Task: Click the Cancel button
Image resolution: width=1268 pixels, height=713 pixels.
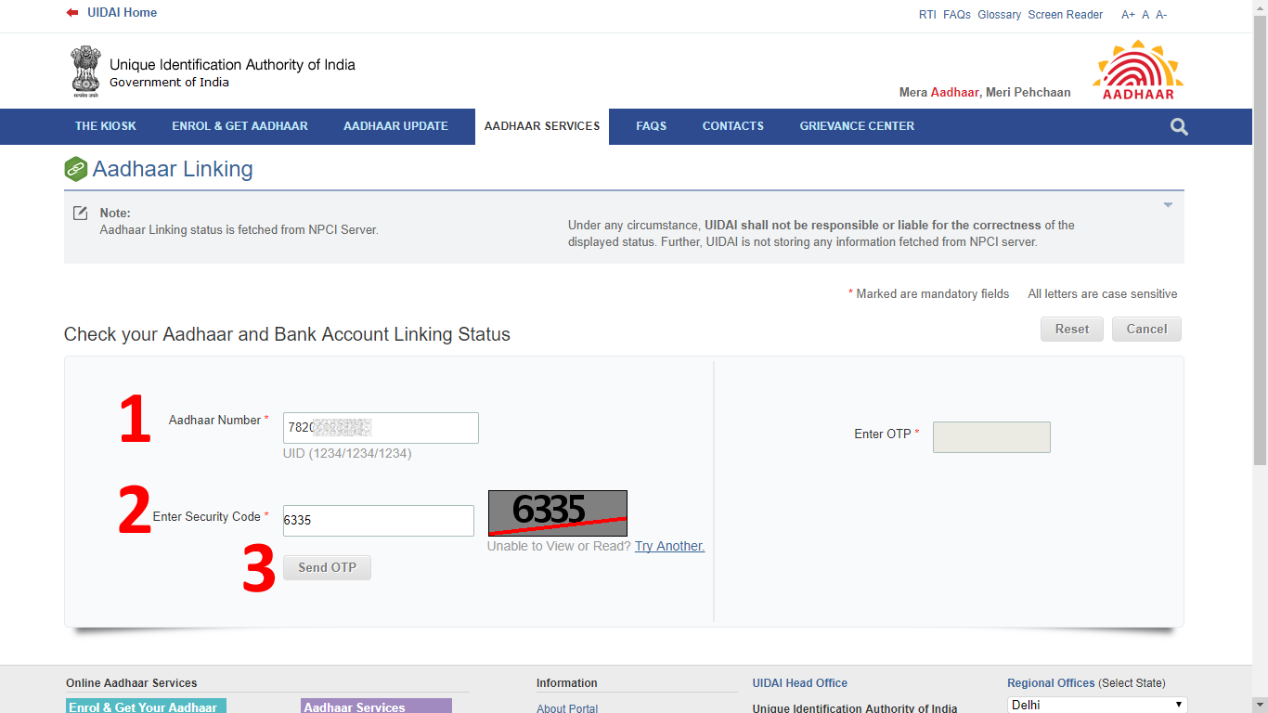Action: pyautogui.click(x=1146, y=329)
